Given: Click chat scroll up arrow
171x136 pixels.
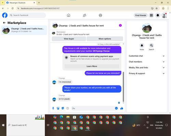Looking at the screenshot, I should [123, 44].
